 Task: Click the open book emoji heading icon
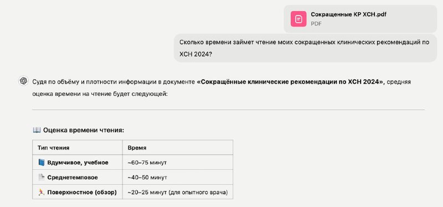[37, 130]
